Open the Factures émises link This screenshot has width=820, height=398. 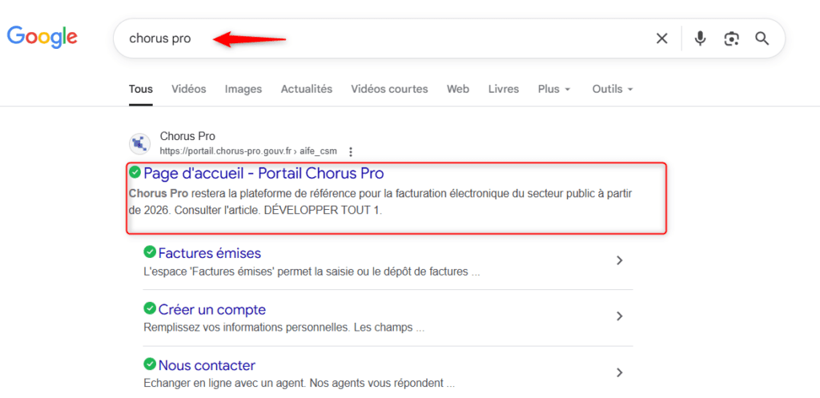click(210, 254)
